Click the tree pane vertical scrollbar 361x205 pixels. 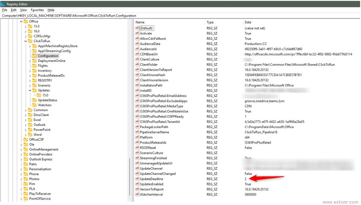(x=129, y=176)
